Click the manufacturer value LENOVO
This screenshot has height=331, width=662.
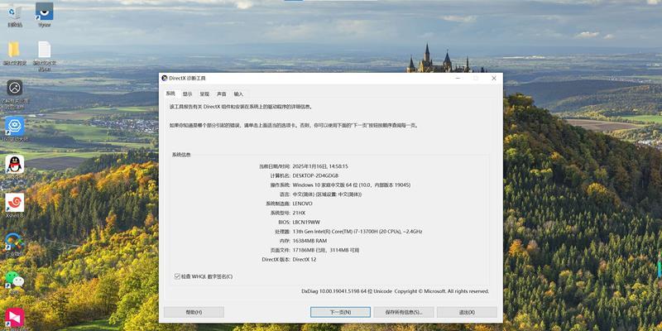click(x=302, y=204)
